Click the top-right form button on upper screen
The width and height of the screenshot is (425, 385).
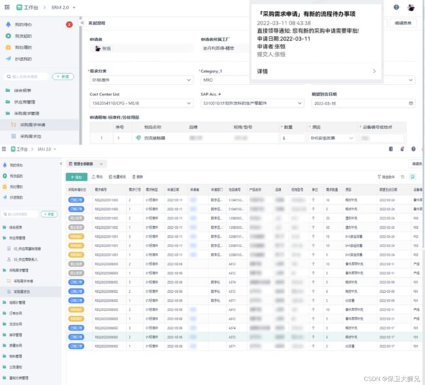tap(403, 23)
